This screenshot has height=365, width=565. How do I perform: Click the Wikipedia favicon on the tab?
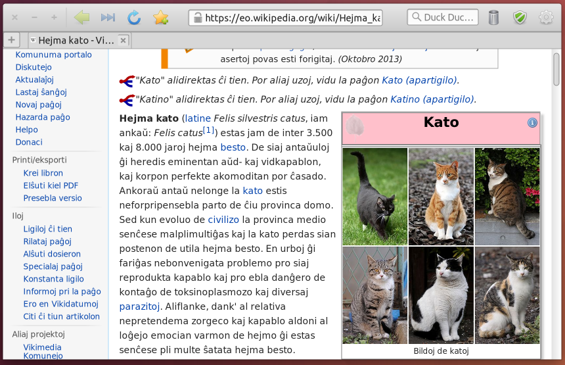click(33, 40)
